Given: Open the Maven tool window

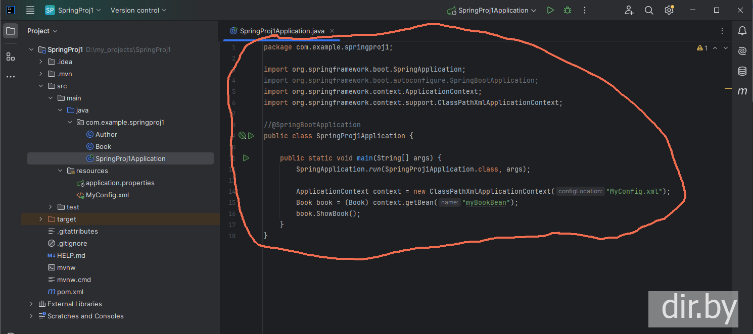Looking at the screenshot, I should (742, 91).
